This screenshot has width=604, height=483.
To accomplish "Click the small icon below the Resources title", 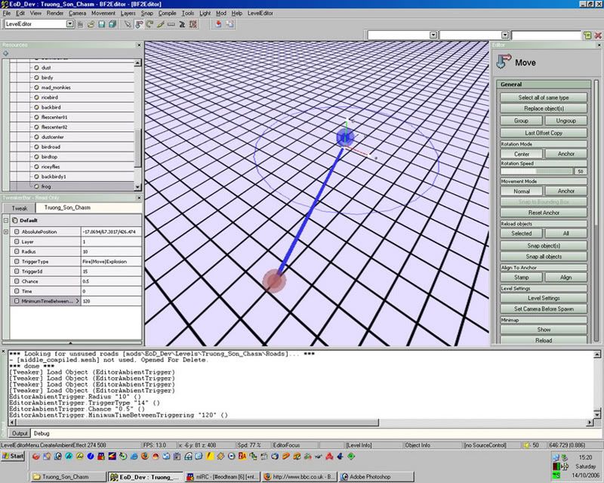I will 5,53.
